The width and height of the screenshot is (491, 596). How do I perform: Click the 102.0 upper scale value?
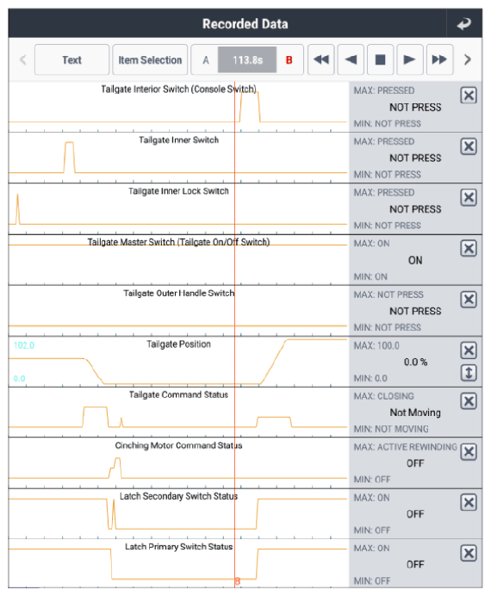pyautogui.click(x=24, y=345)
